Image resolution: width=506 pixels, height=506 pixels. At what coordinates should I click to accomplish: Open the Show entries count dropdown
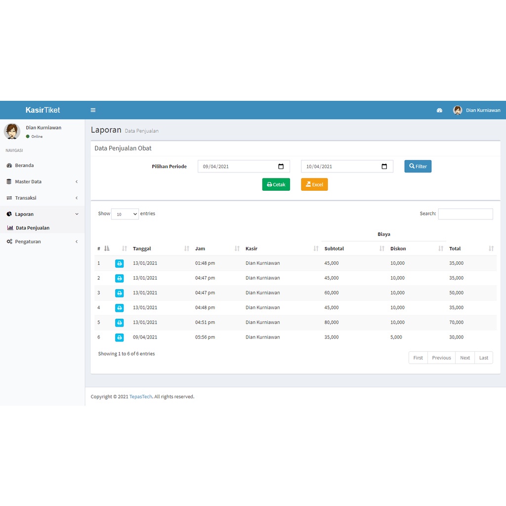pyautogui.click(x=125, y=214)
